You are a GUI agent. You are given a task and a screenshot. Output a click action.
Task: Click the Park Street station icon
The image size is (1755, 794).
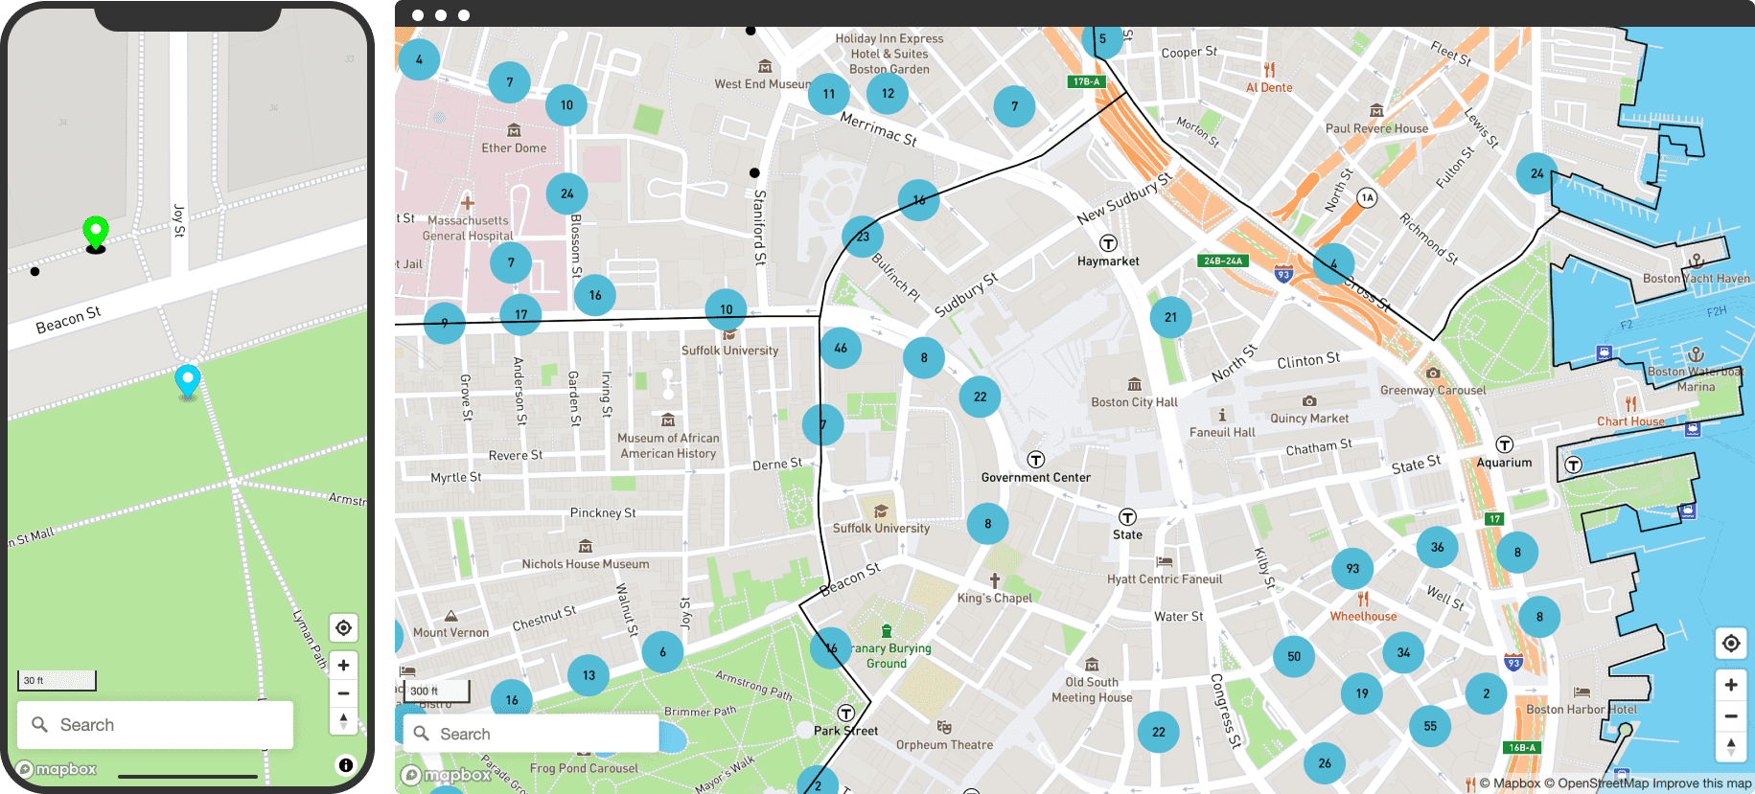pyautogui.click(x=846, y=714)
